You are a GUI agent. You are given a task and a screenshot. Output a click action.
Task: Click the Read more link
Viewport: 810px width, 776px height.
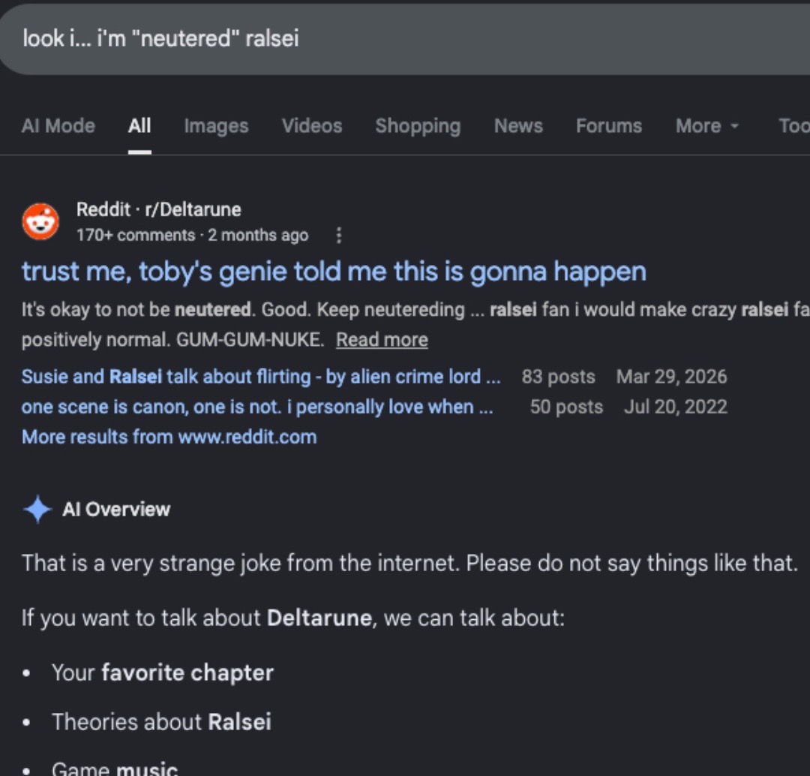click(382, 340)
